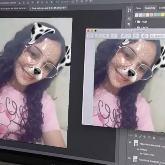Screen dimensions: 165x165
Task: Hide the top Sapphire2_Stars056 layer
Action: [x=130, y=142]
